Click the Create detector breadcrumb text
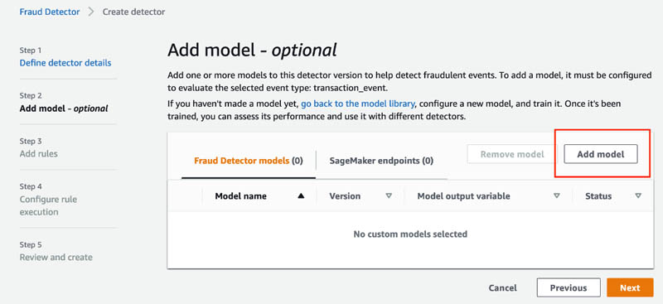Image resolution: width=663 pixels, height=304 pixels. pyautogui.click(x=133, y=12)
